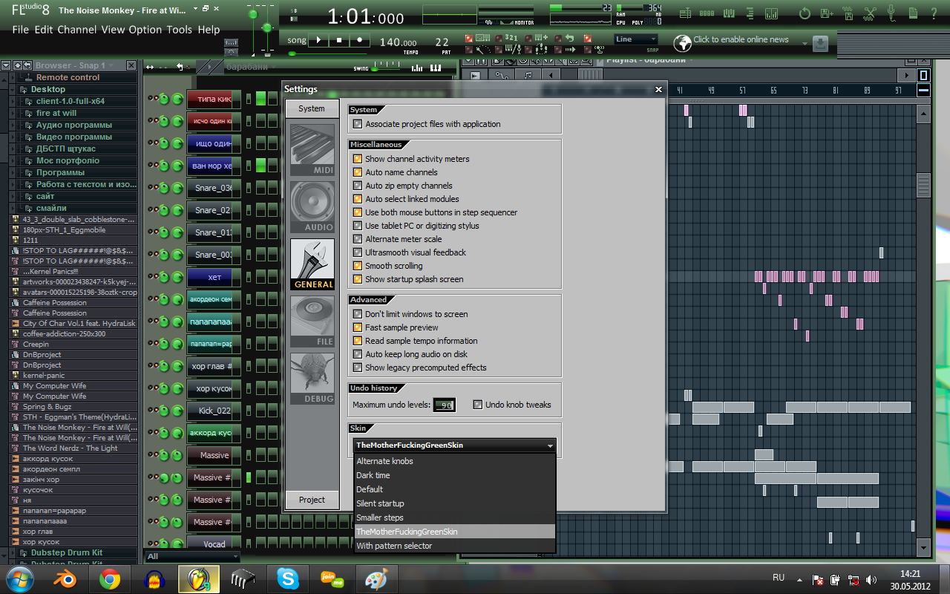Click the question mark help icon
This screenshot has height=594, width=950.
click(x=934, y=13)
